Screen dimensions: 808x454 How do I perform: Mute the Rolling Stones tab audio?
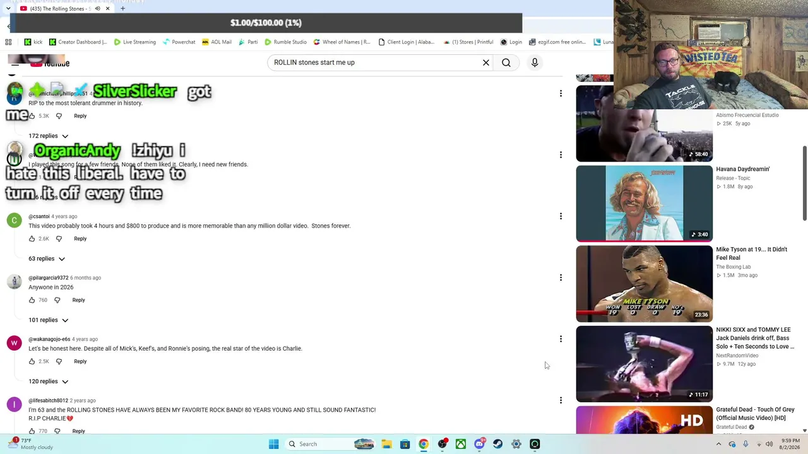97,9
